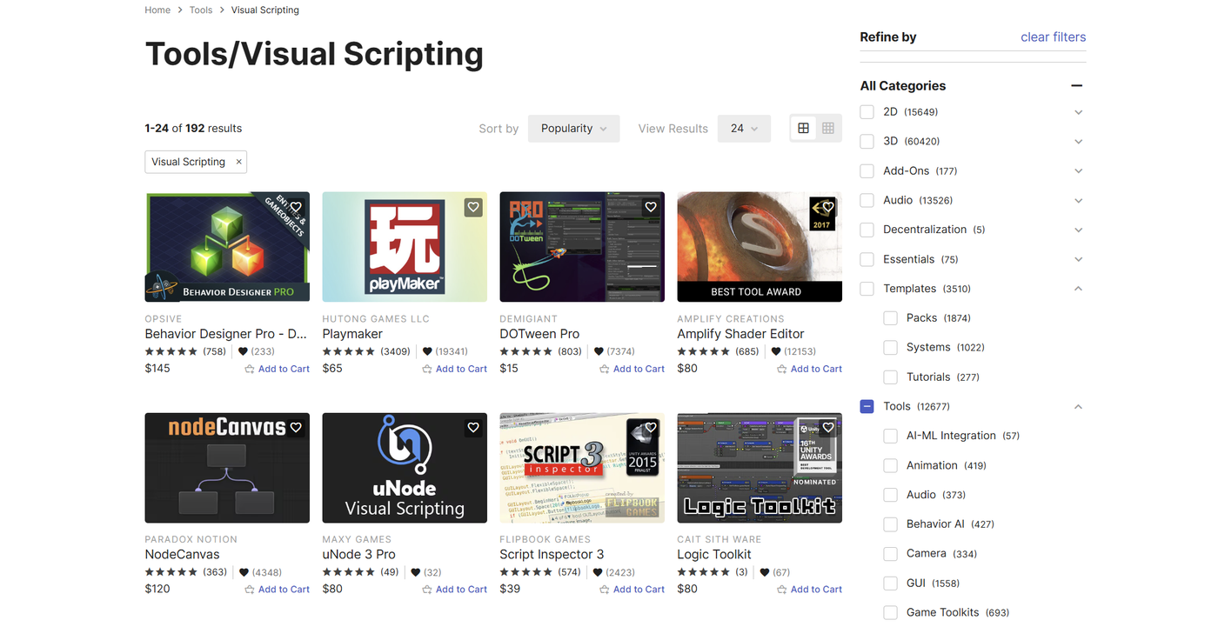The image size is (1218, 627).
Task: Favorite Logic Toolkit thumbnail heart icon
Action: point(828,428)
